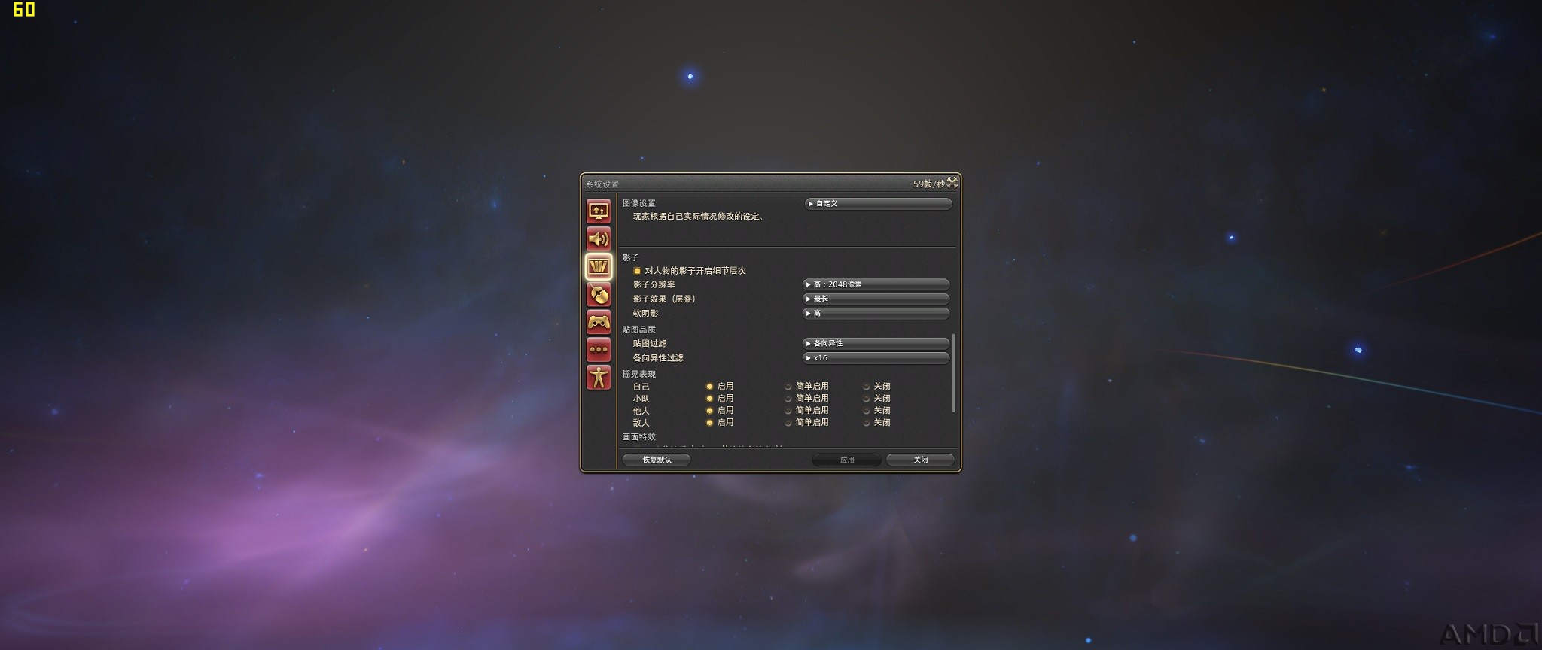Select 启用 for 自己 sway

coord(709,387)
